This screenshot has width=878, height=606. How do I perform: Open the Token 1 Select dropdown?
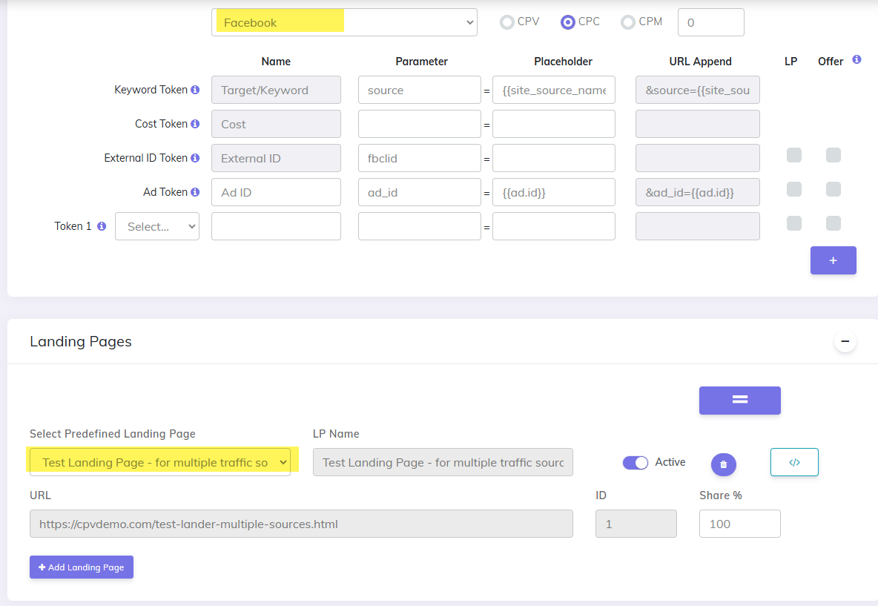tap(156, 225)
